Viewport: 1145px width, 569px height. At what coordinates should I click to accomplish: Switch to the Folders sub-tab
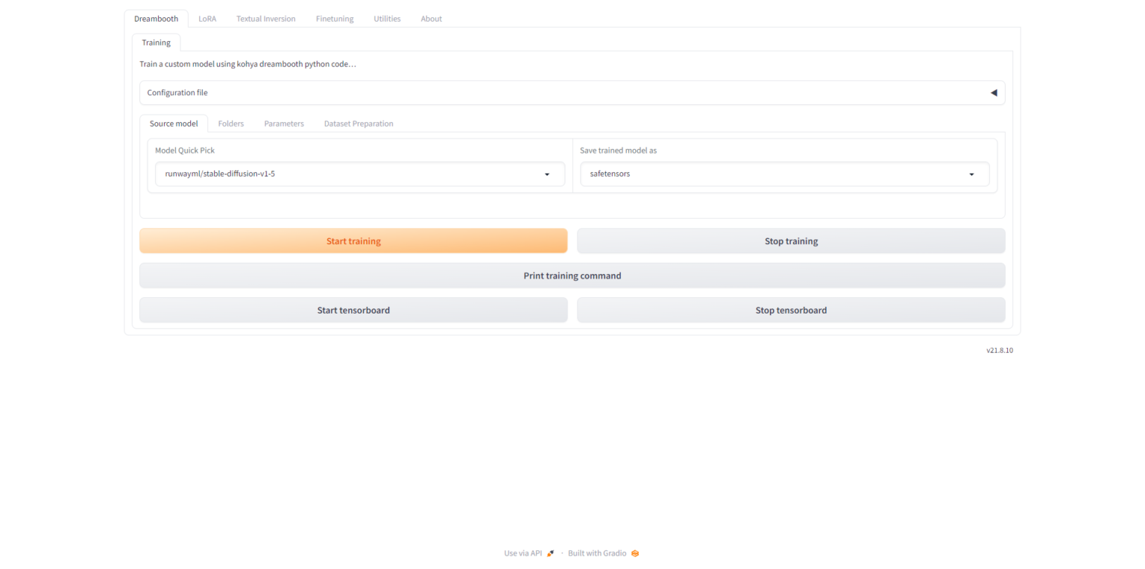click(x=230, y=124)
